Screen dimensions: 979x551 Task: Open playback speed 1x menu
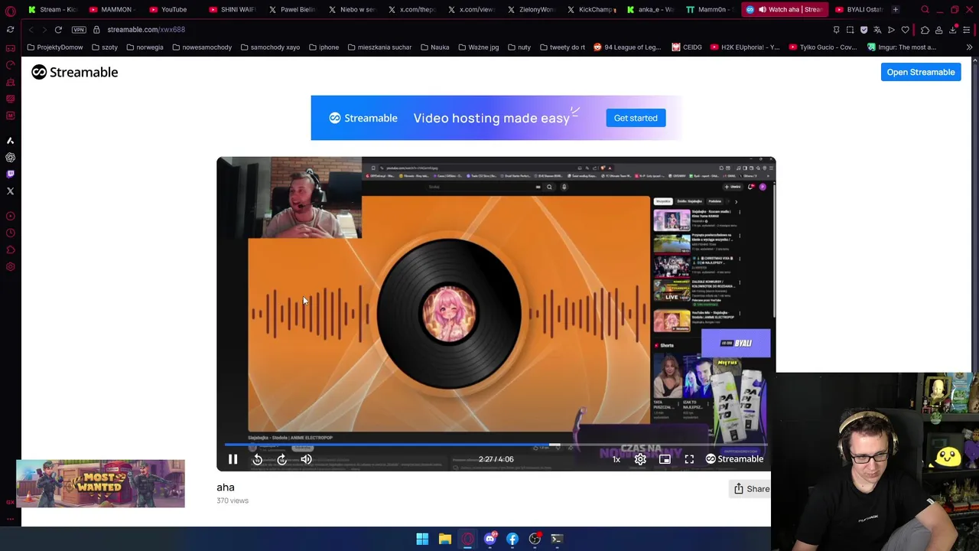616,459
